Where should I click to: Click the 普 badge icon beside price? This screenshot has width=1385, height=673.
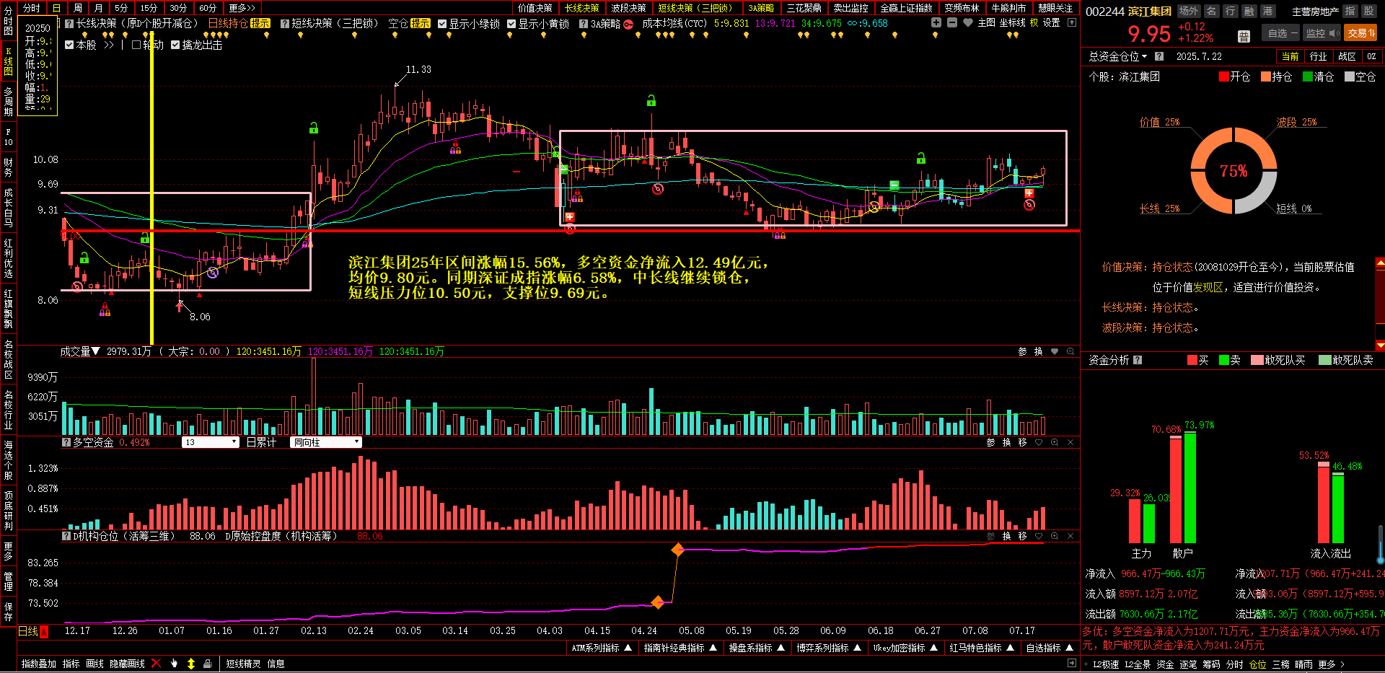click(1244, 36)
